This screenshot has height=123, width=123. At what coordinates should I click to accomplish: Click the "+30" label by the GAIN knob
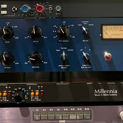pos(17,38)
